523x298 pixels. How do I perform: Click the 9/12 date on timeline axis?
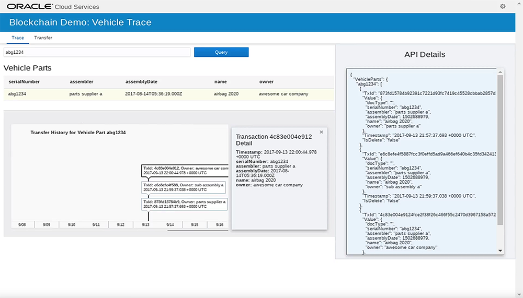[x=120, y=225]
